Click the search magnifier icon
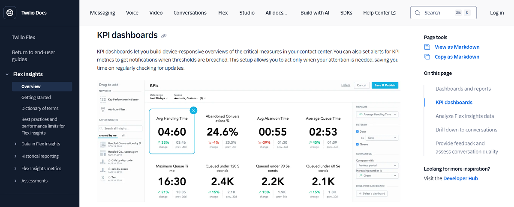This screenshot has width=514, height=207. (417, 13)
